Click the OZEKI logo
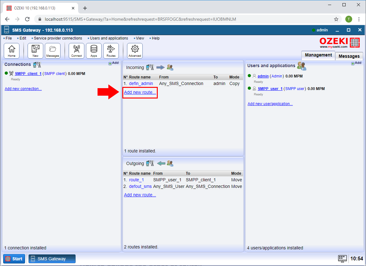 (x=340, y=43)
